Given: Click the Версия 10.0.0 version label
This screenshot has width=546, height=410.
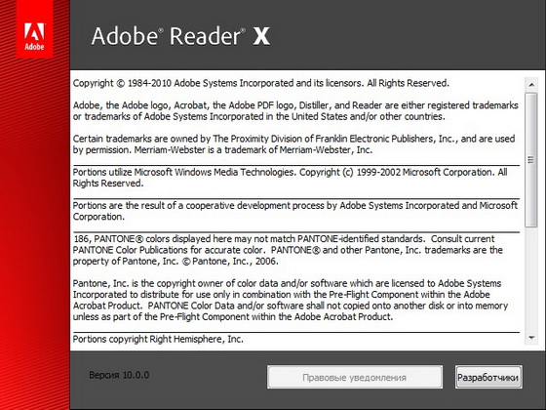Looking at the screenshot, I should point(119,375).
